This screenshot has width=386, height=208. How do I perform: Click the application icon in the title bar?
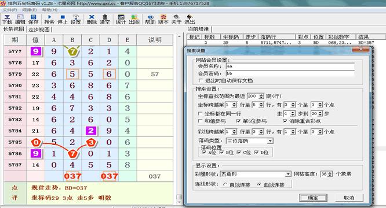(x=3, y=3)
